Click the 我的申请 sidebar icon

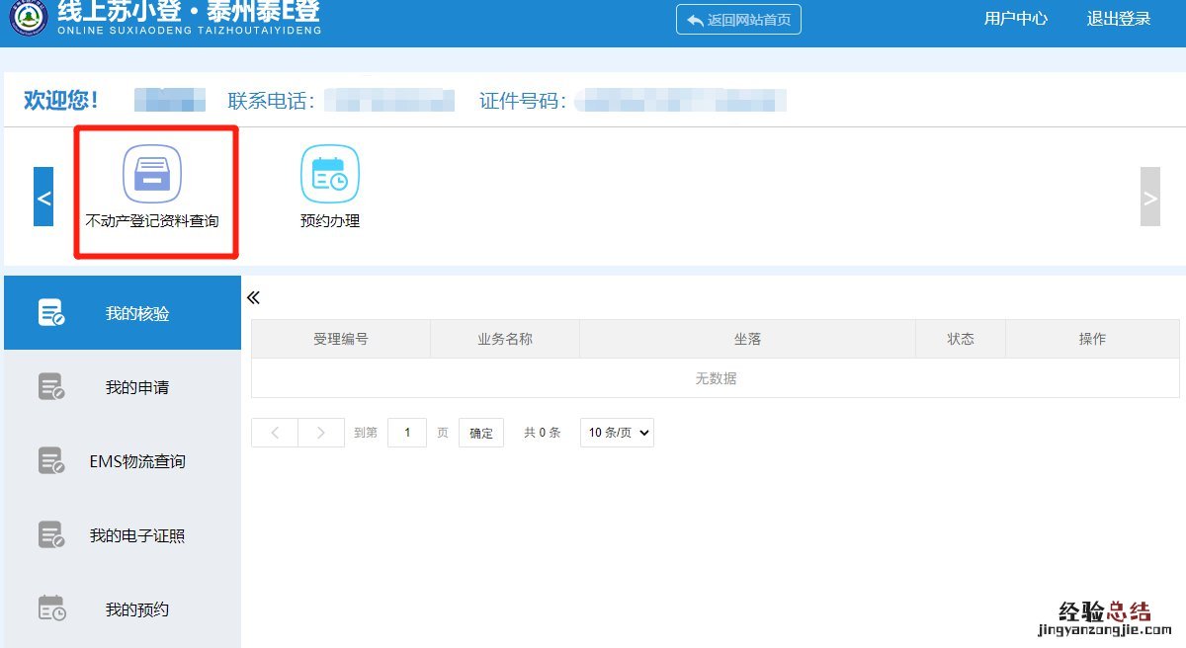click(51, 387)
